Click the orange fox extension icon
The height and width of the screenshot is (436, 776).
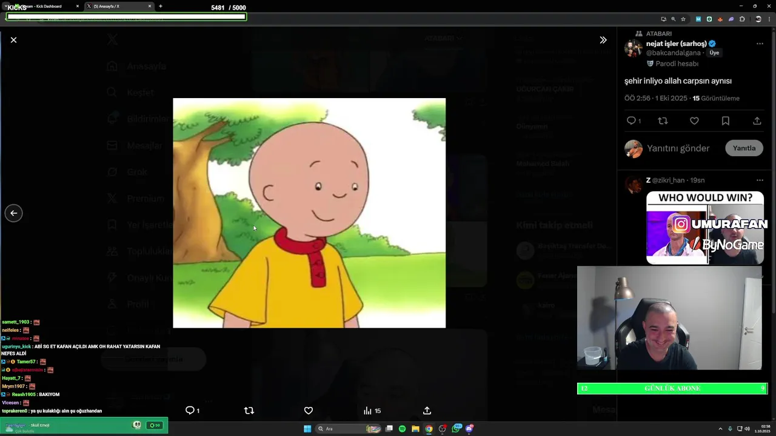720,19
